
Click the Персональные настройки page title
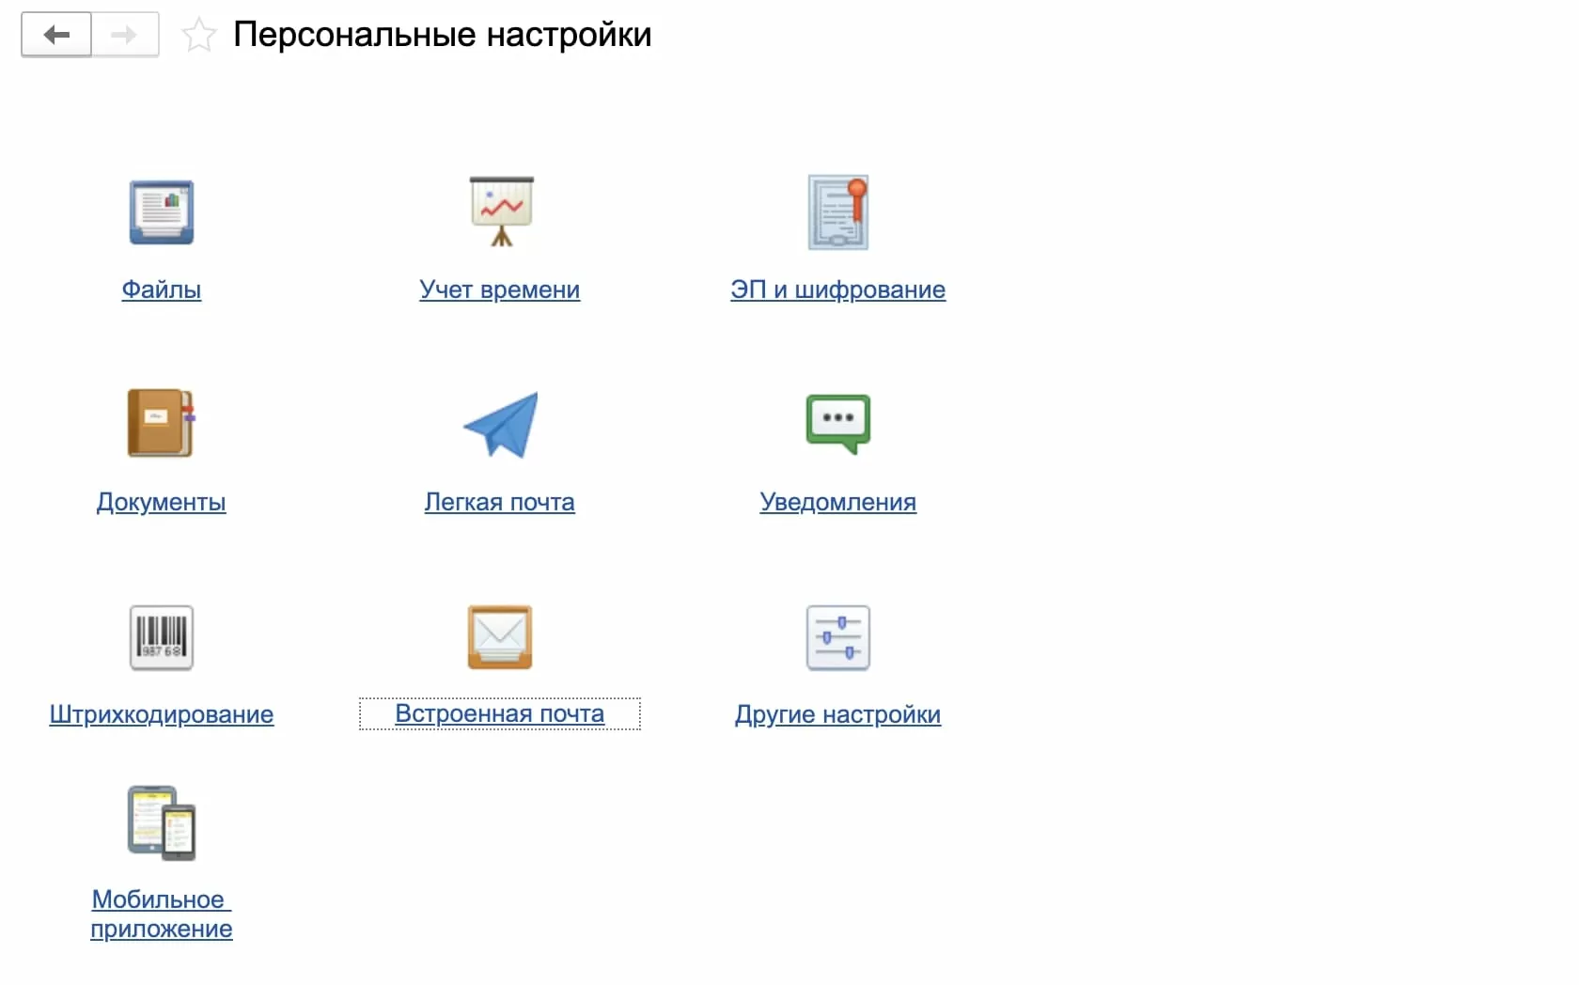pyautogui.click(x=443, y=35)
